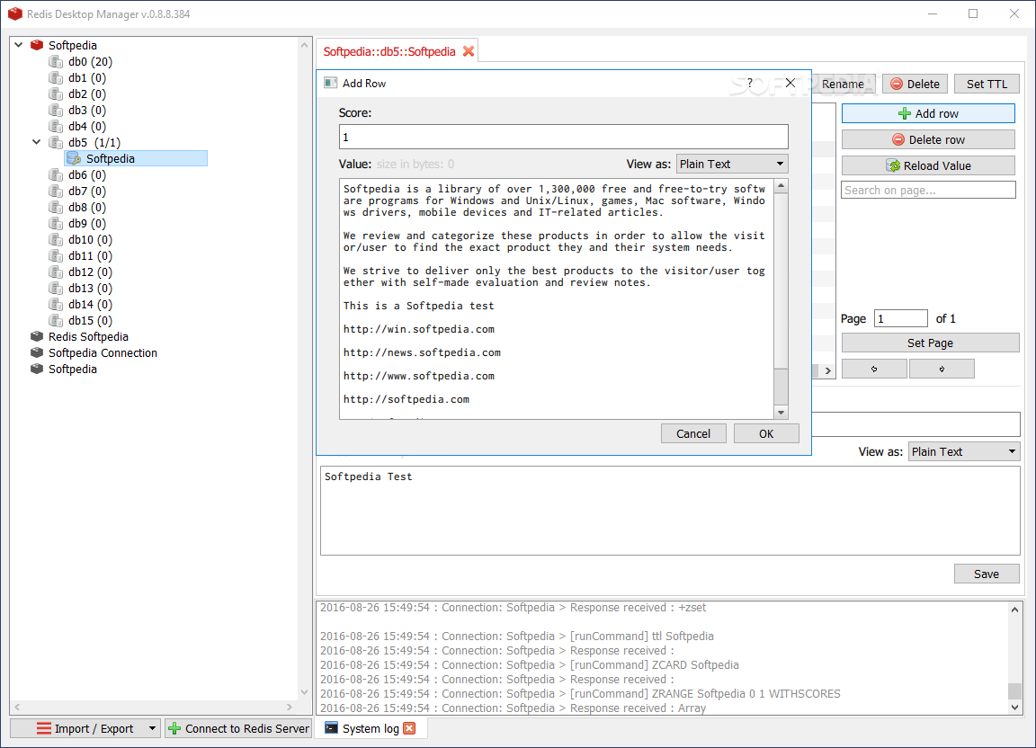Click database icon next to db2 (0)
1036x748 pixels.
pyautogui.click(x=56, y=93)
